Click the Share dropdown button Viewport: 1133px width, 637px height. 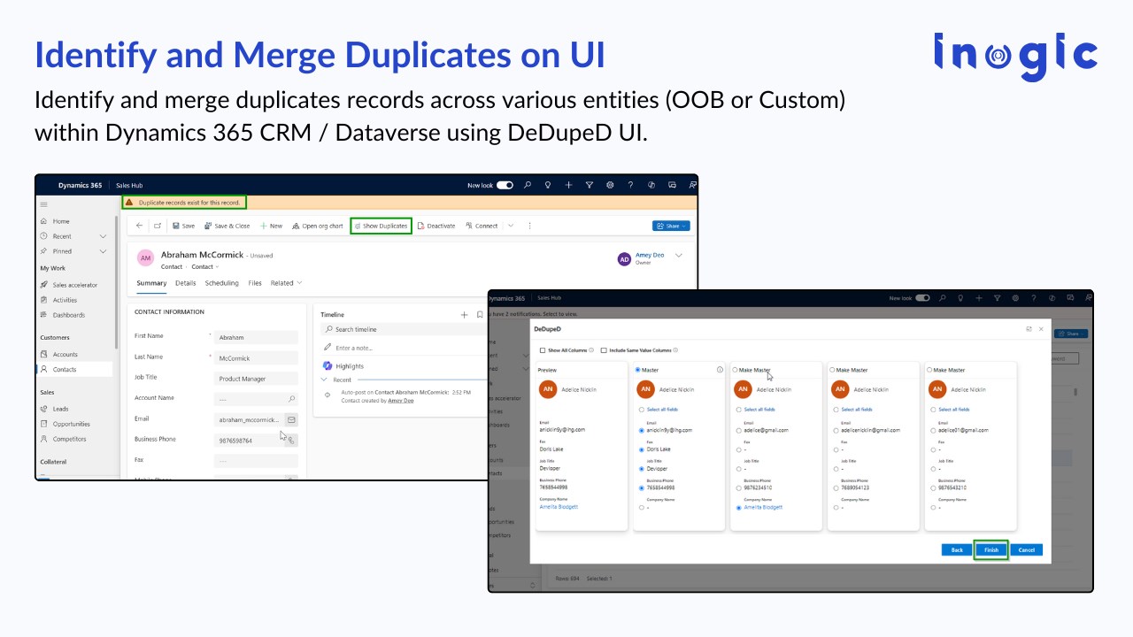coord(671,226)
